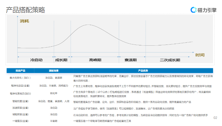Click the 适配场景 column header
This screenshot has height=126, width=222.
[x=54, y=71]
